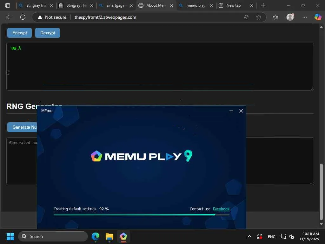The height and width of the screenshot is (244, 325).
Task: Open Read aloud icon in address bar
Action: click(246, 17)
